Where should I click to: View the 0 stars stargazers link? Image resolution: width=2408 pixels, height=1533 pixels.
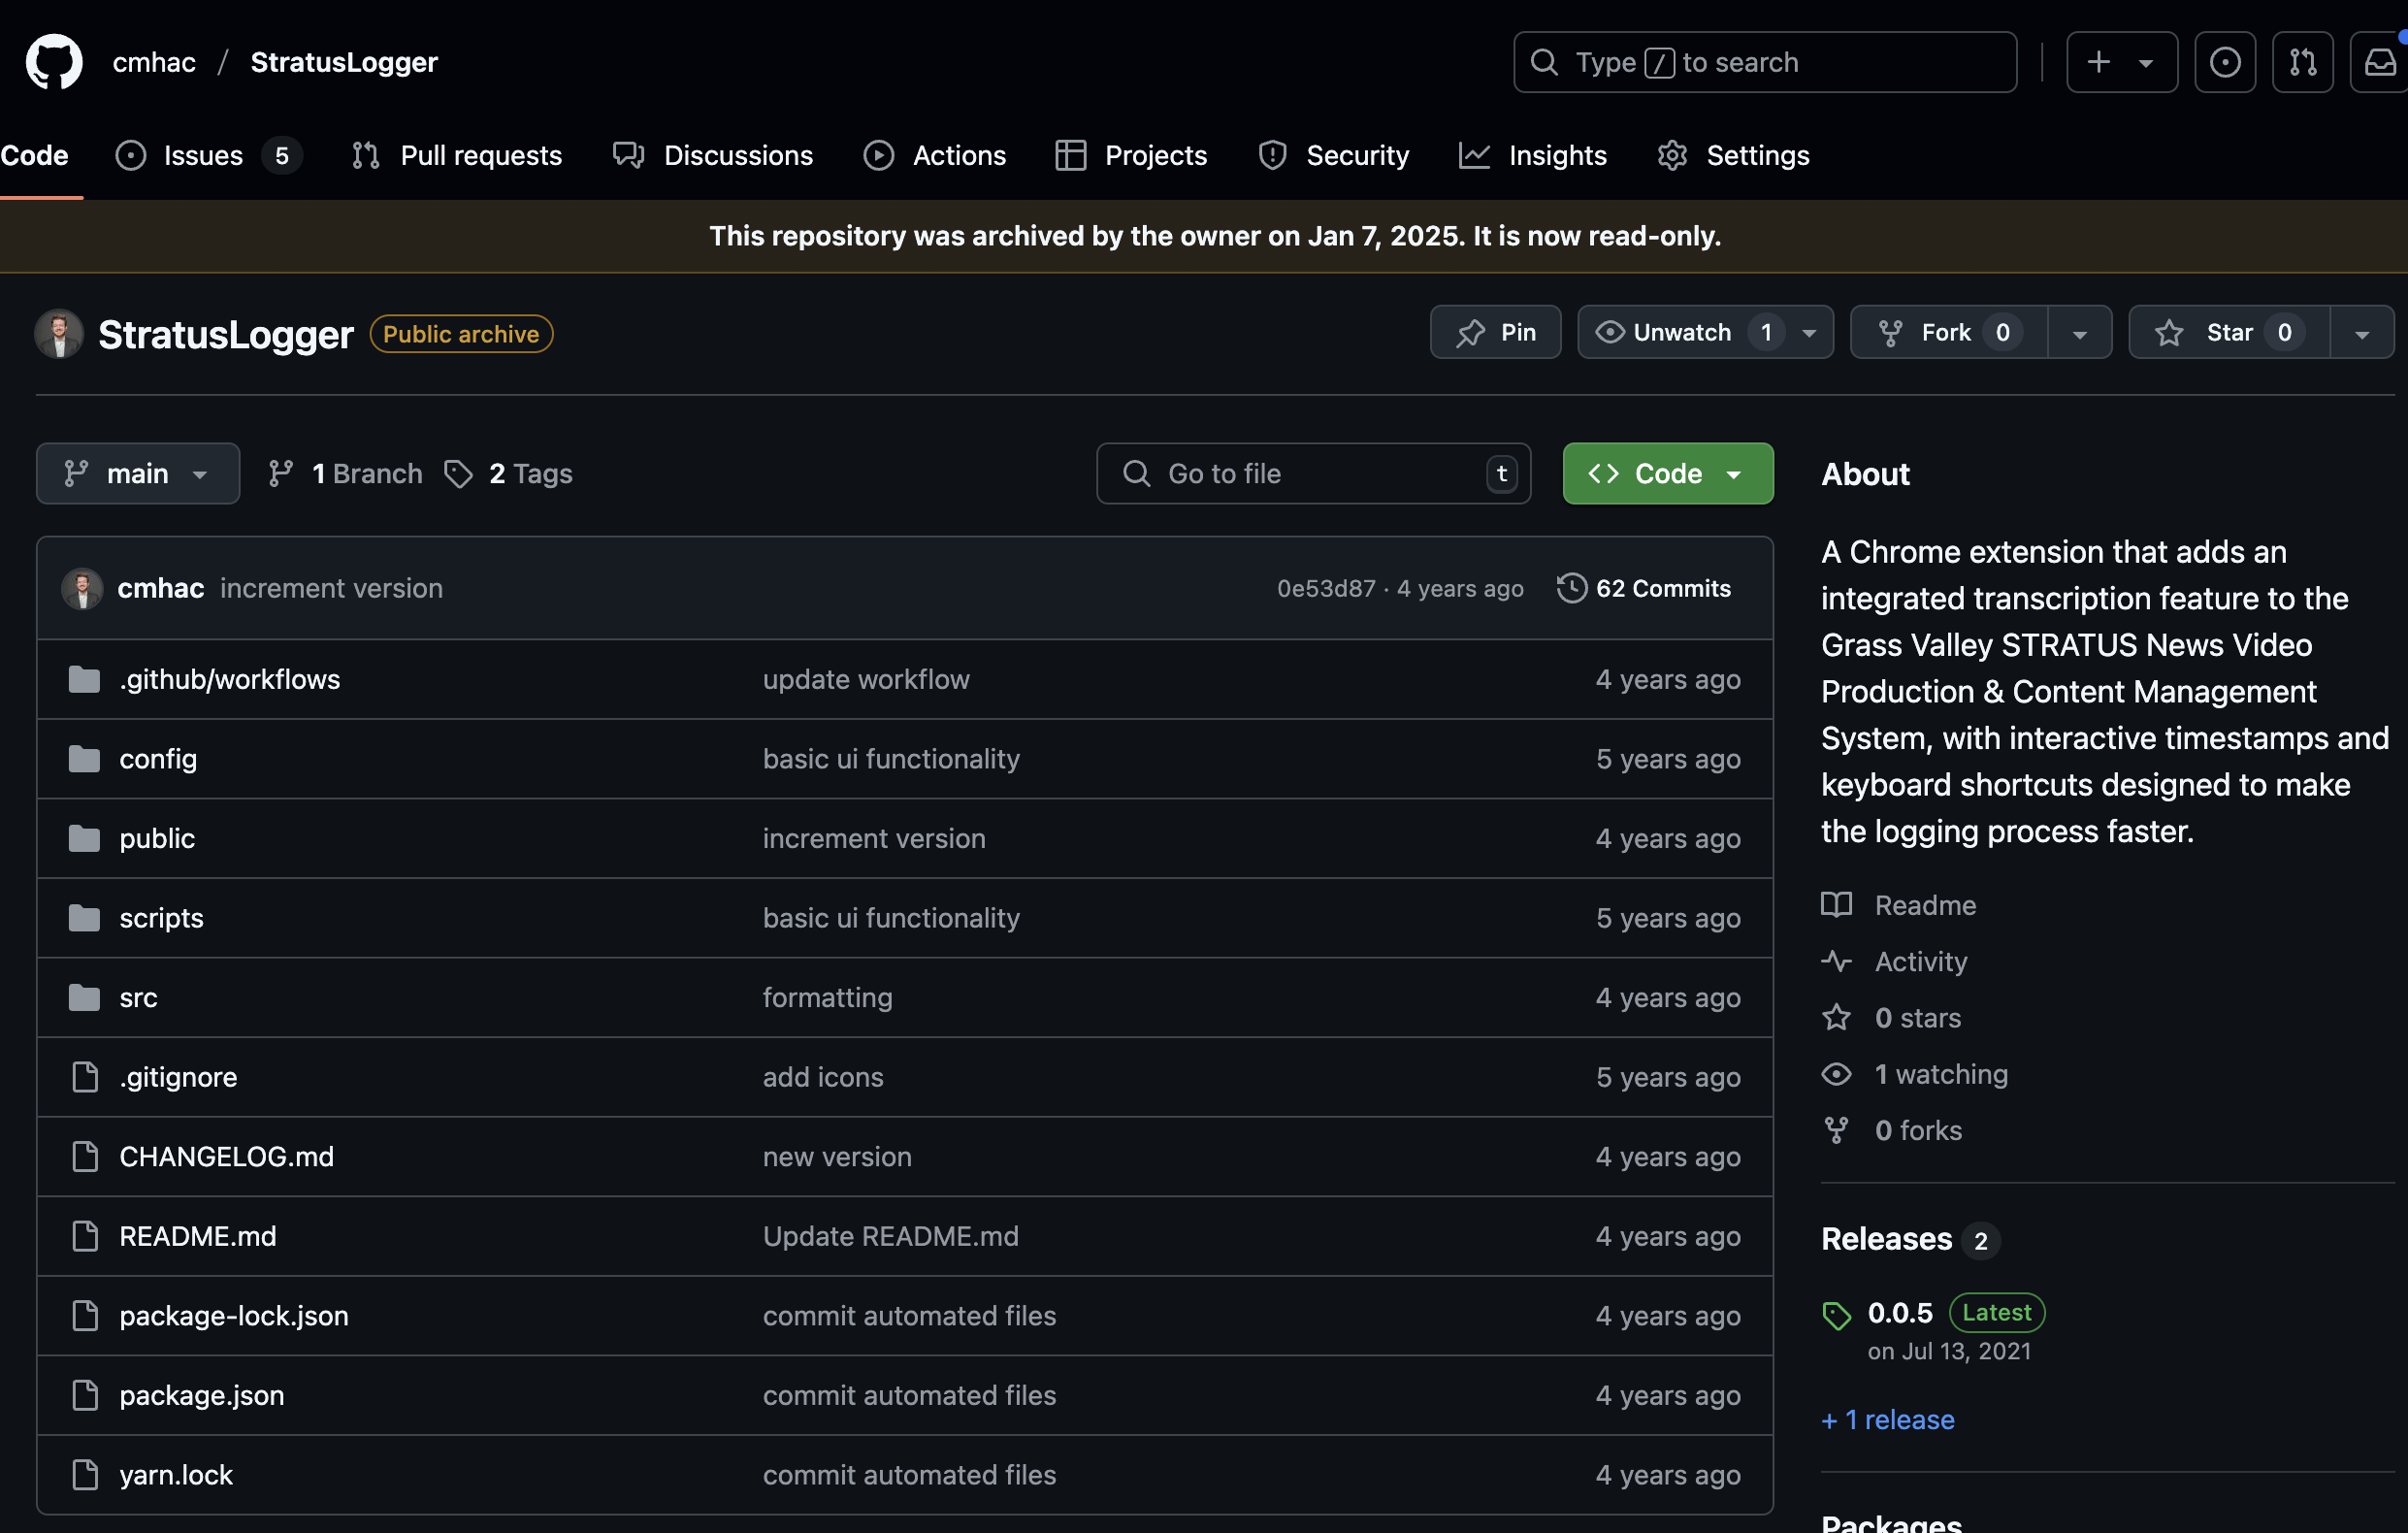pyautogui.click(x=1891, y=1018)
